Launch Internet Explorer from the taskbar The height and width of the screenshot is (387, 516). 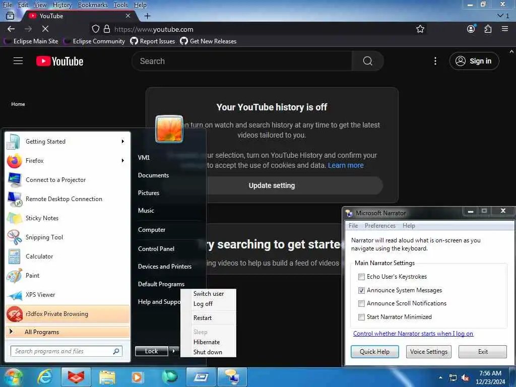[x=44, y=377]
